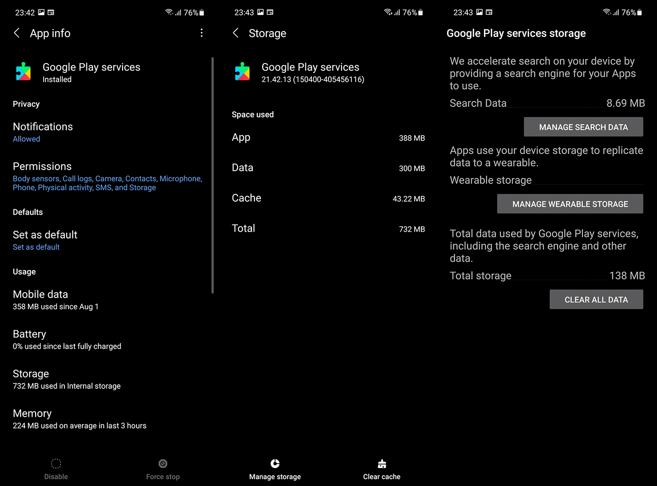Tap the 'Google Play services storage' title

[516, 33]
